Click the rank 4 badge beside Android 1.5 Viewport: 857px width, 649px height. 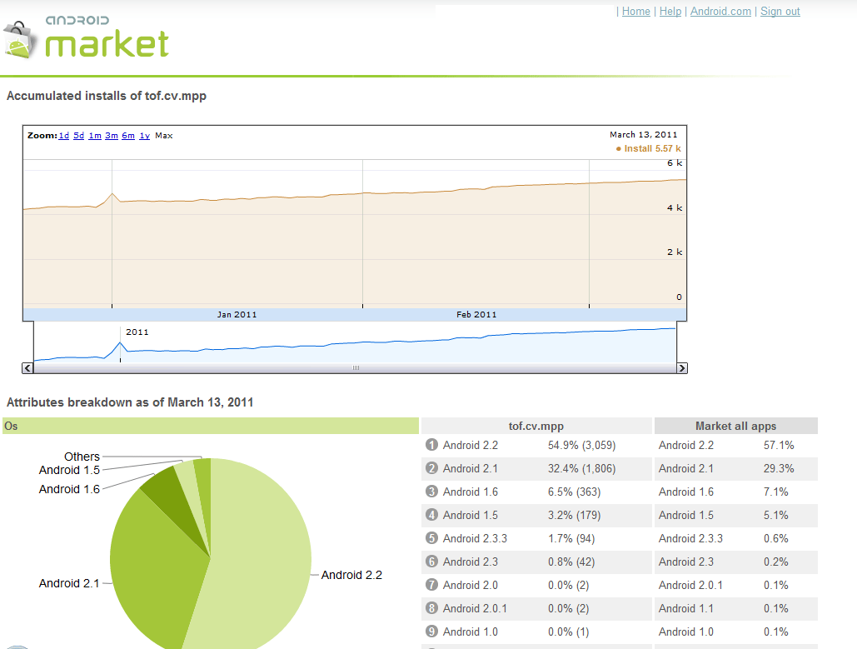coord(431,515)
